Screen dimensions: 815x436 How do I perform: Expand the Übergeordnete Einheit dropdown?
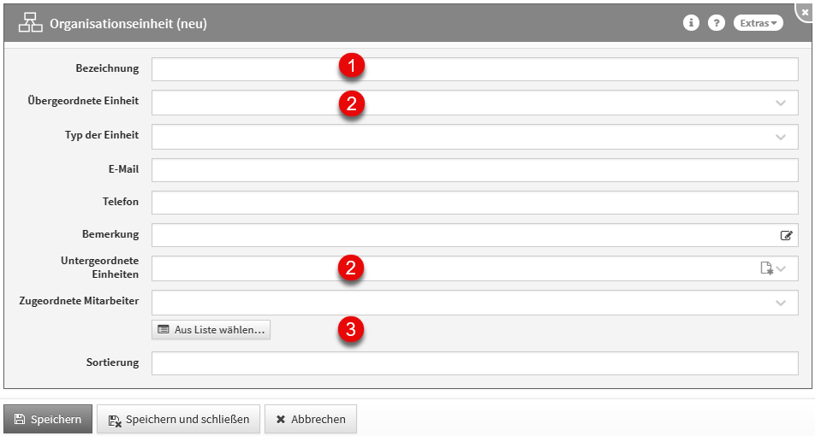(781, 103)
